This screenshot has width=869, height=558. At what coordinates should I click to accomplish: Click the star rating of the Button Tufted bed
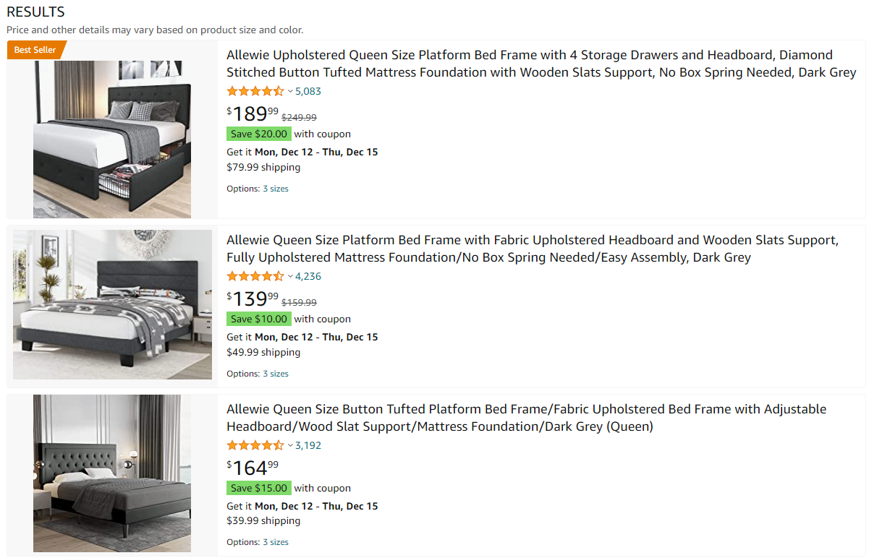coord(255,445)
